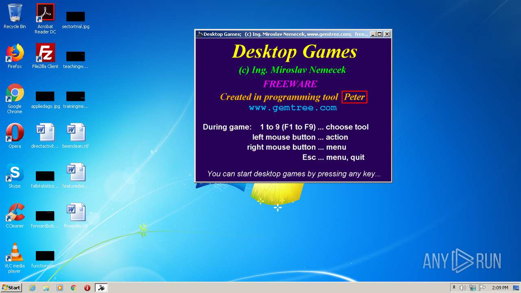Launch Acrobat Reader DC shortcut
The width and height of the screenshot is (521, 293).
45,18
